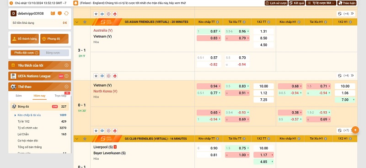Open Tỷ số chính xác market link
Screen dimensions: 366x168
[27, 128]
